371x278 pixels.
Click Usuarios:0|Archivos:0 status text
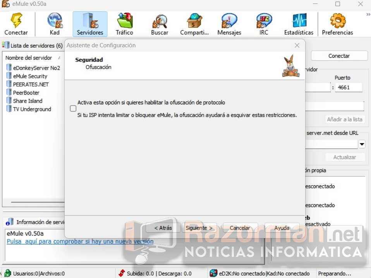(39, 273)
